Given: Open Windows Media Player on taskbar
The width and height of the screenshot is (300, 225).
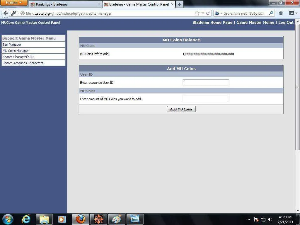Looking at the screenshot, I should tap(62, 219).
